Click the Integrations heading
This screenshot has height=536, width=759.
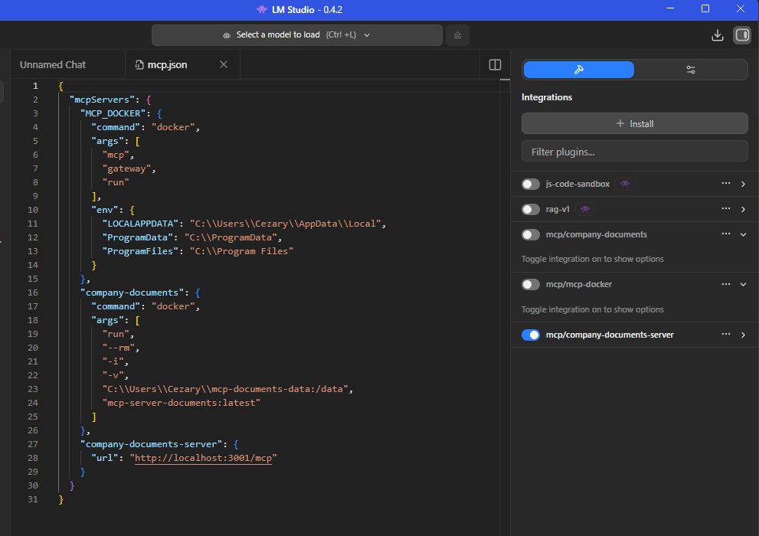547,97
